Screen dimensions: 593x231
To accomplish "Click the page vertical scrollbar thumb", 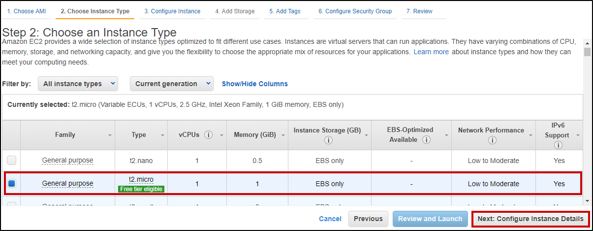I will [587, 52].
